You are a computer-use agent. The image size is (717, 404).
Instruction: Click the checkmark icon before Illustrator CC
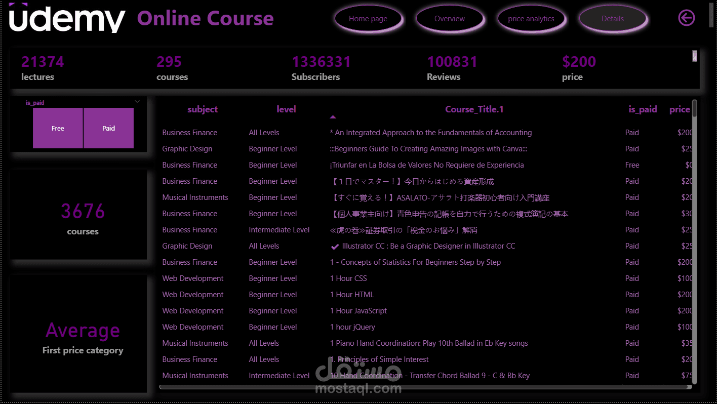[335, 247]
